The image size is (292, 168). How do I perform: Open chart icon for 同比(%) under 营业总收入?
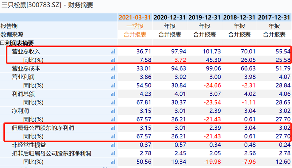113,60
